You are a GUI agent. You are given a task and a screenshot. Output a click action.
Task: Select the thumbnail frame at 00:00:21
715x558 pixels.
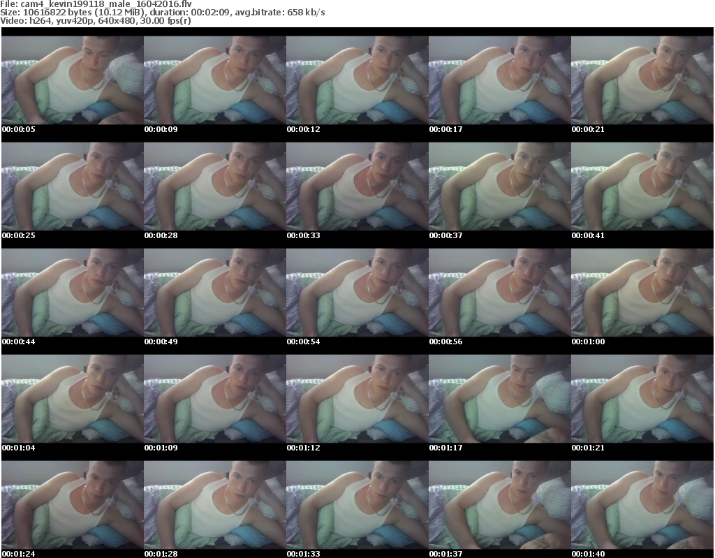642,80
